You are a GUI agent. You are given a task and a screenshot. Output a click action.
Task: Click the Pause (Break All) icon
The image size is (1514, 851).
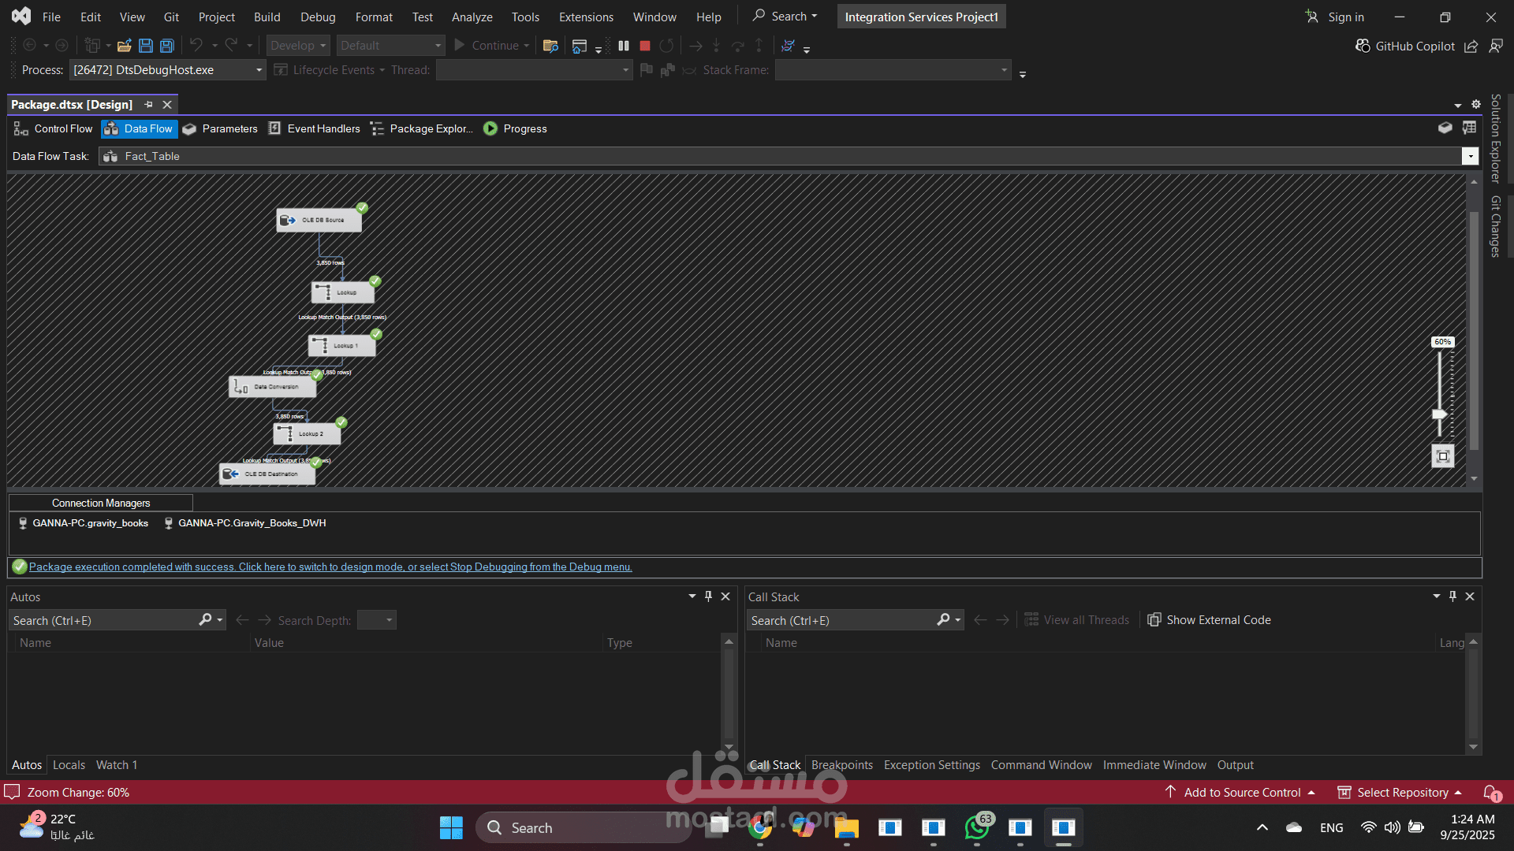pos(624,46)
